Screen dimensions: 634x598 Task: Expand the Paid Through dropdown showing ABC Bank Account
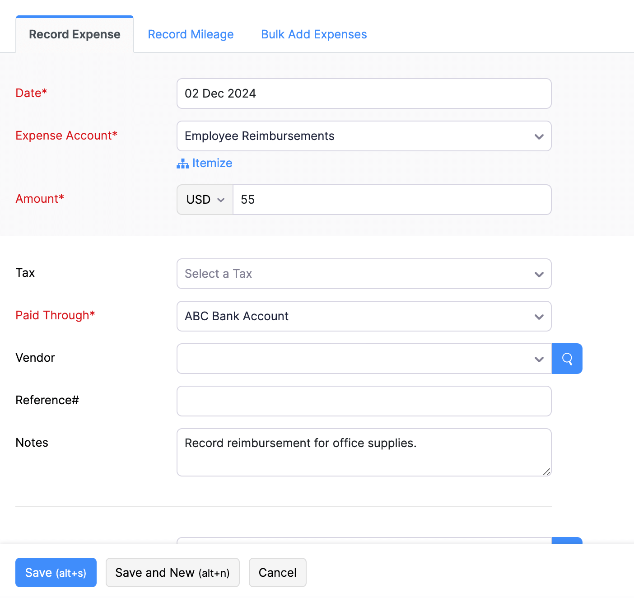(364, 316)
